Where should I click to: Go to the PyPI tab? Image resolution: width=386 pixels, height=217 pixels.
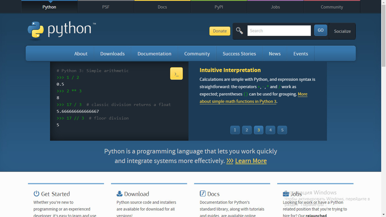click(x=219, y=7)
